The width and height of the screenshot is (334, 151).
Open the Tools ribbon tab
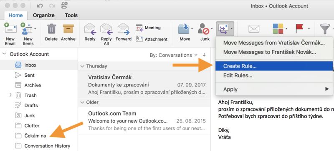coord(71,15)
